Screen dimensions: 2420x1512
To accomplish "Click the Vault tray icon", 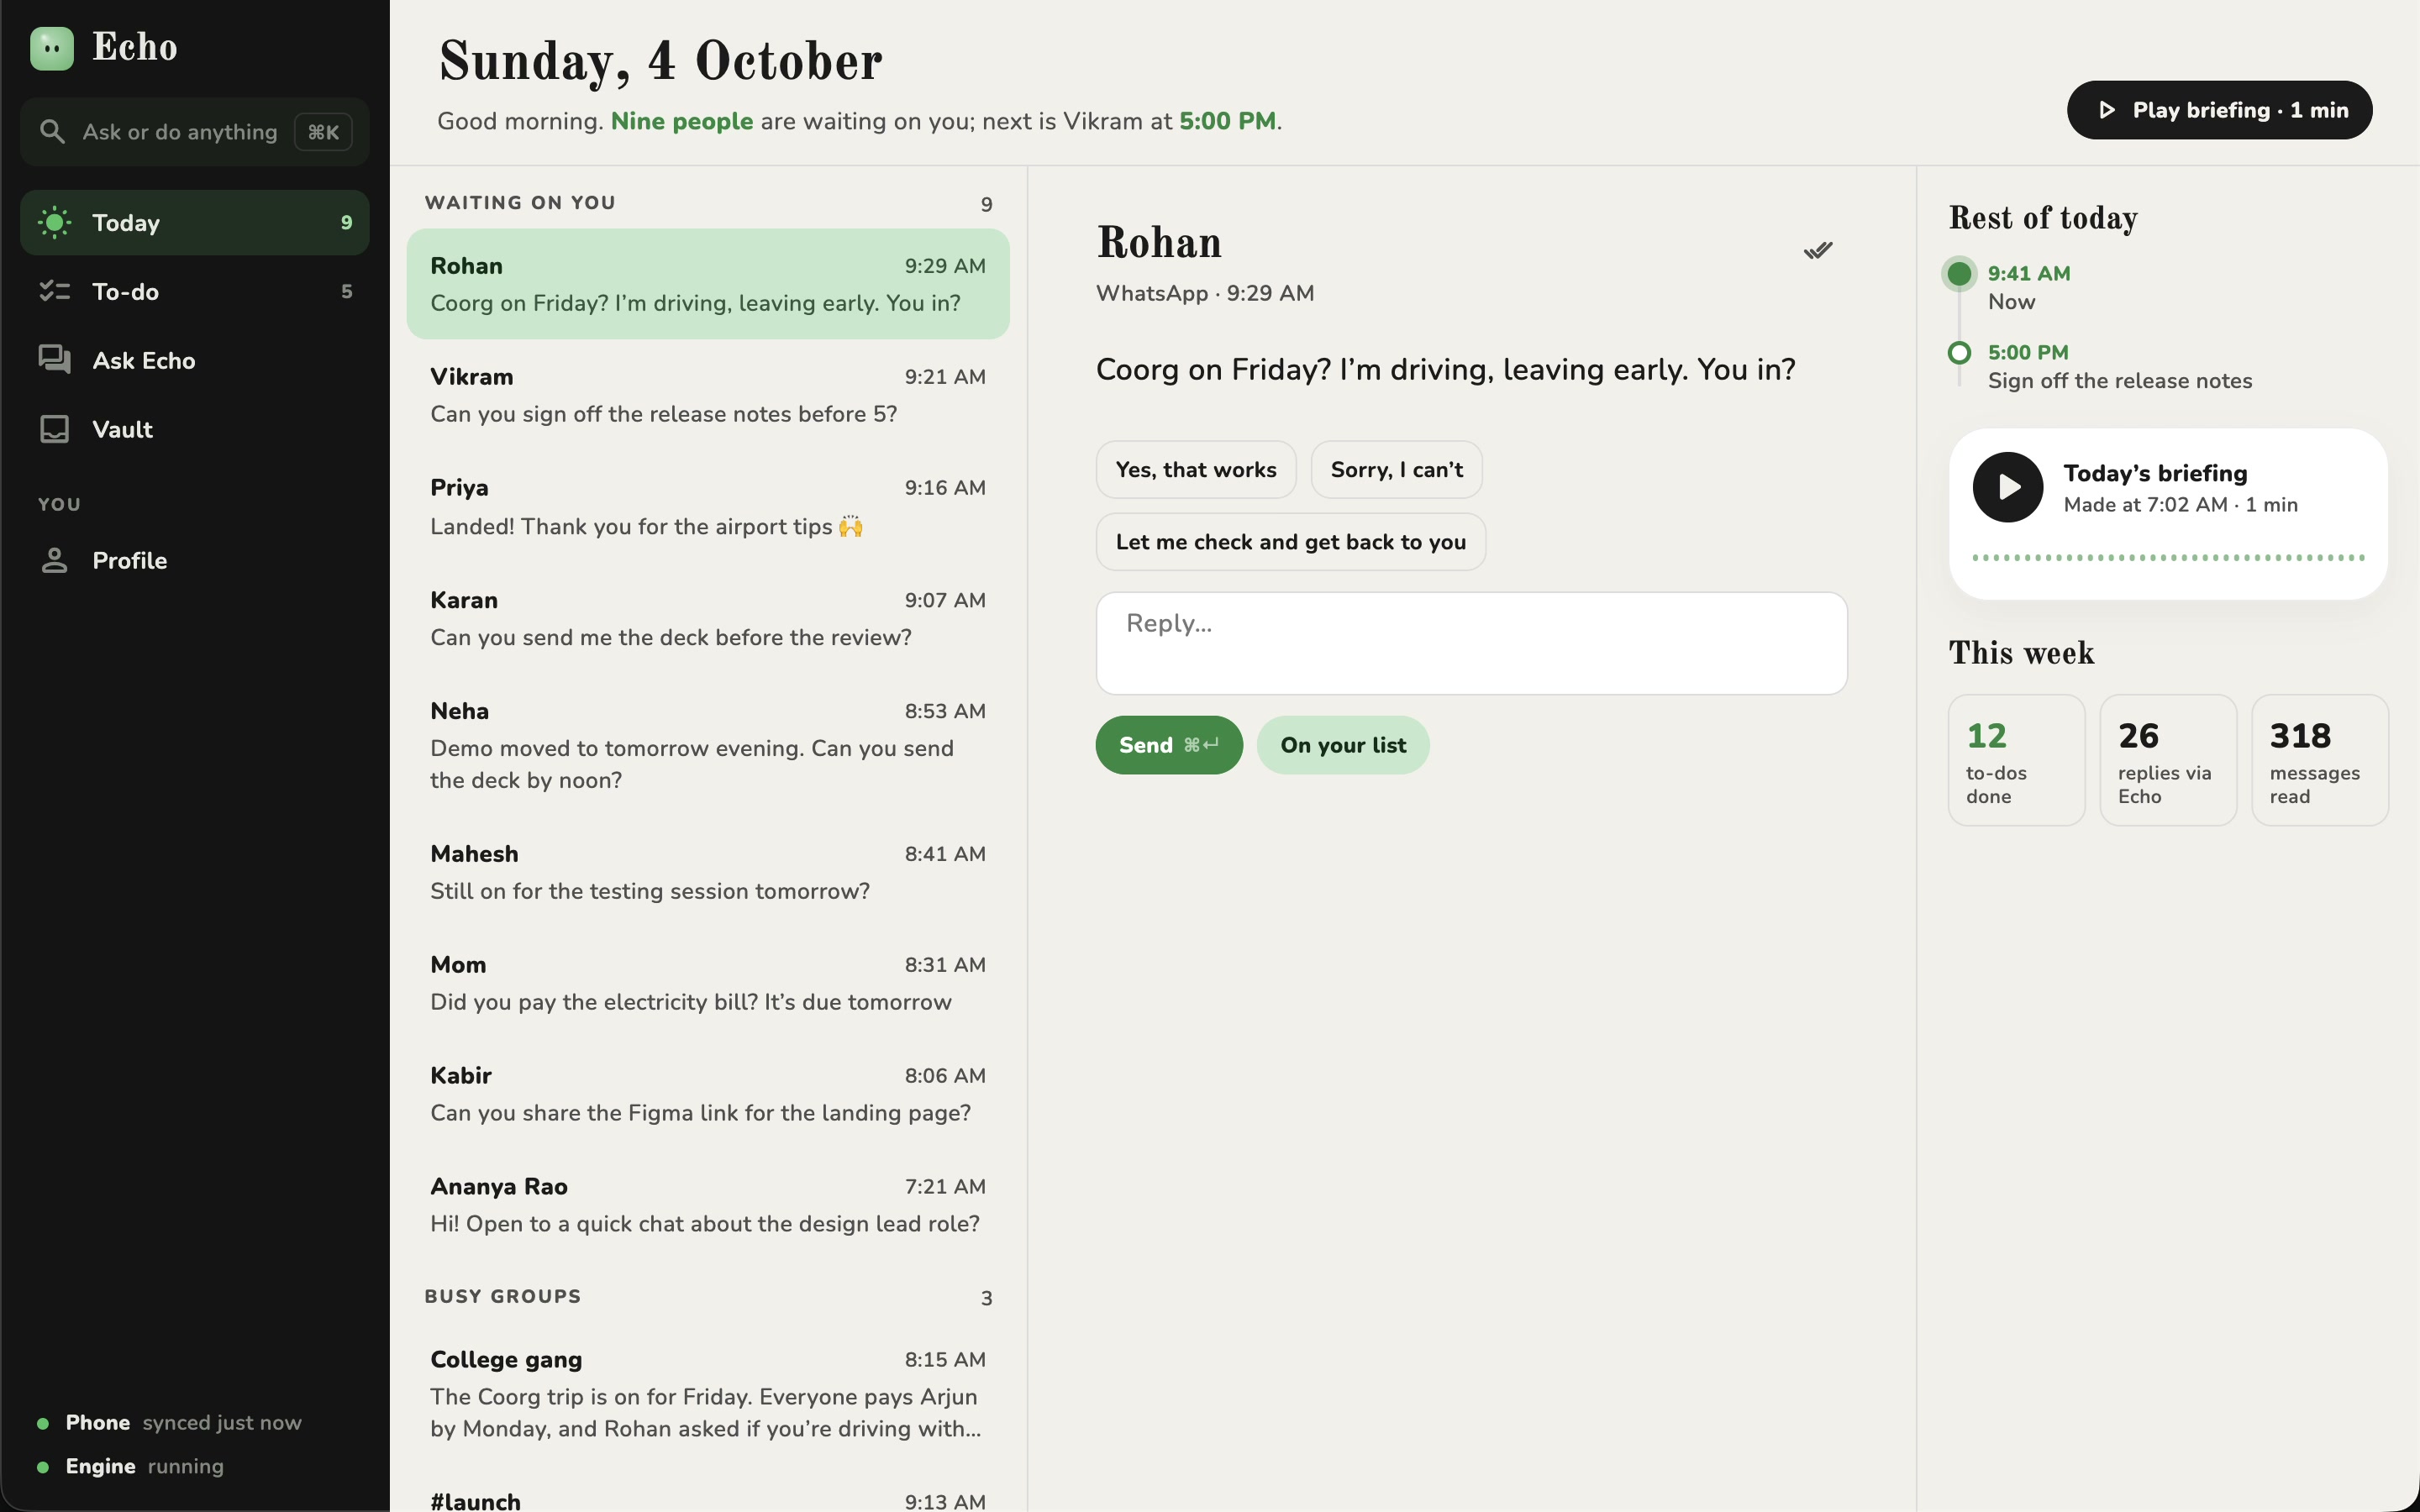I will 54,429.
